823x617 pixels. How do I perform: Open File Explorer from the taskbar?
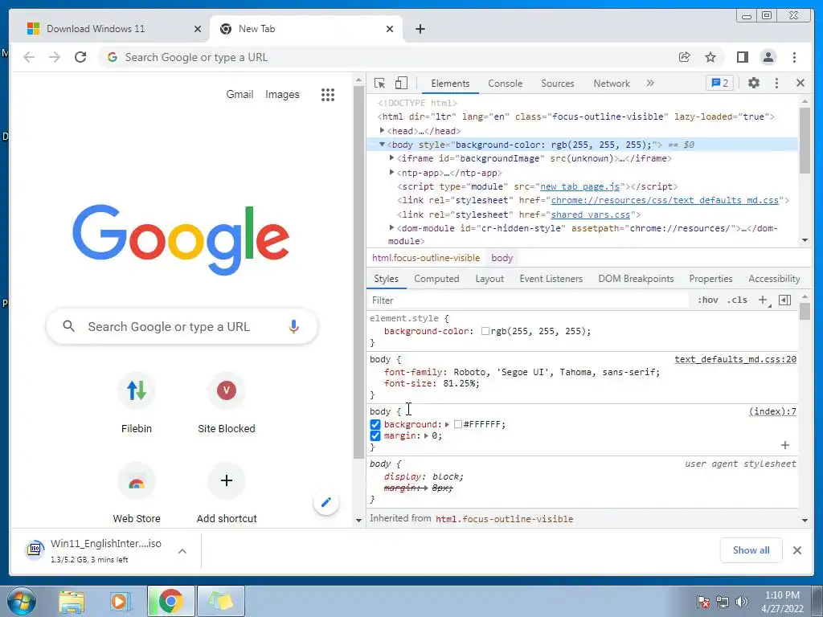pyautogui.click(x=72, y=601)
